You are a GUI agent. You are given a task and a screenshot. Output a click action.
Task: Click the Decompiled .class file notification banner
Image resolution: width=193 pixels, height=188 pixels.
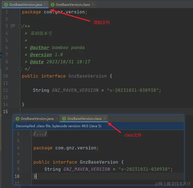pyautogui.click(x=99, y=126)
